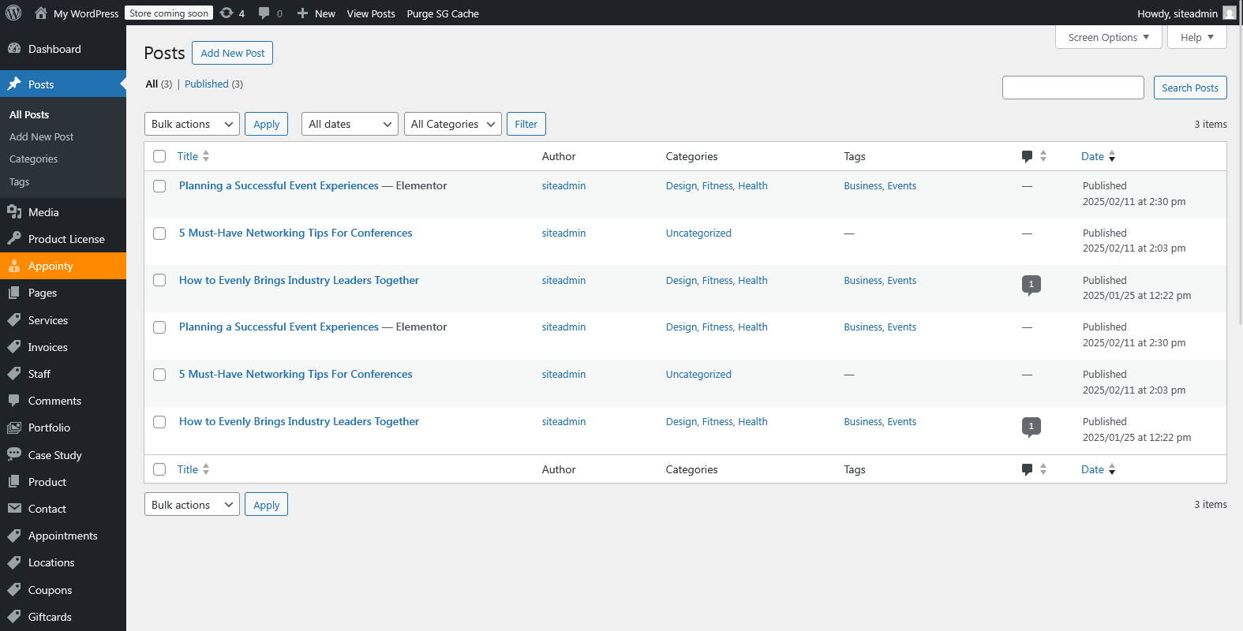Expand the All dates filter dropdown
This screenshot has height=631, width=1243.
click(x=350, y=124)
